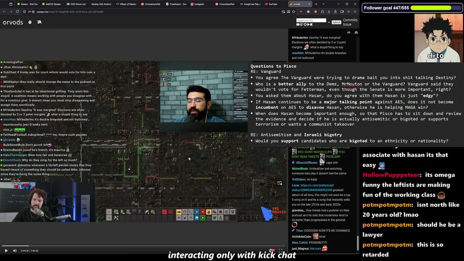Click username Mad_Cultist in chat

tap(300, 243)
